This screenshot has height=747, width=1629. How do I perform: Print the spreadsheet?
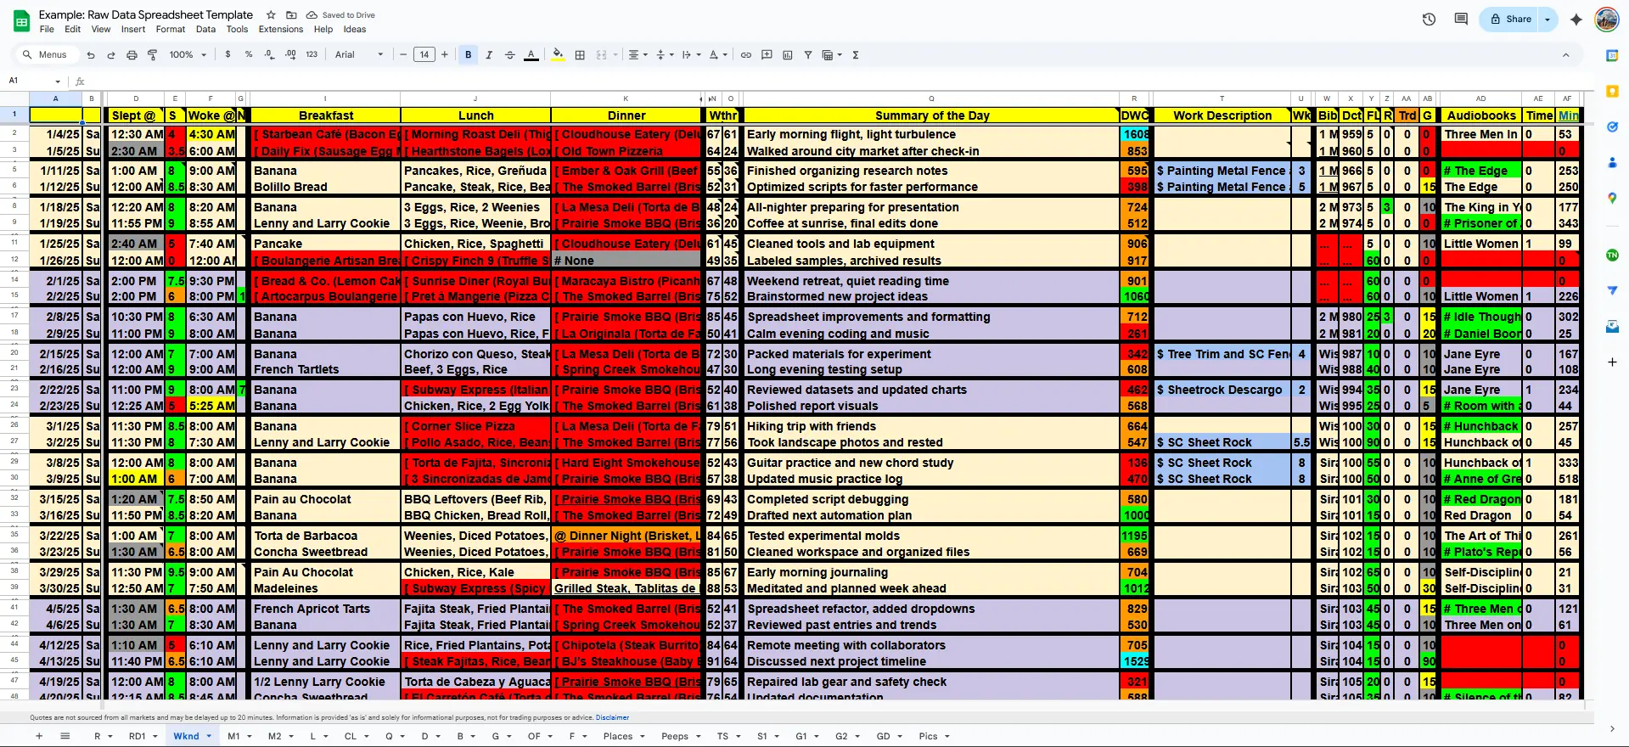[x=132, y=55]
